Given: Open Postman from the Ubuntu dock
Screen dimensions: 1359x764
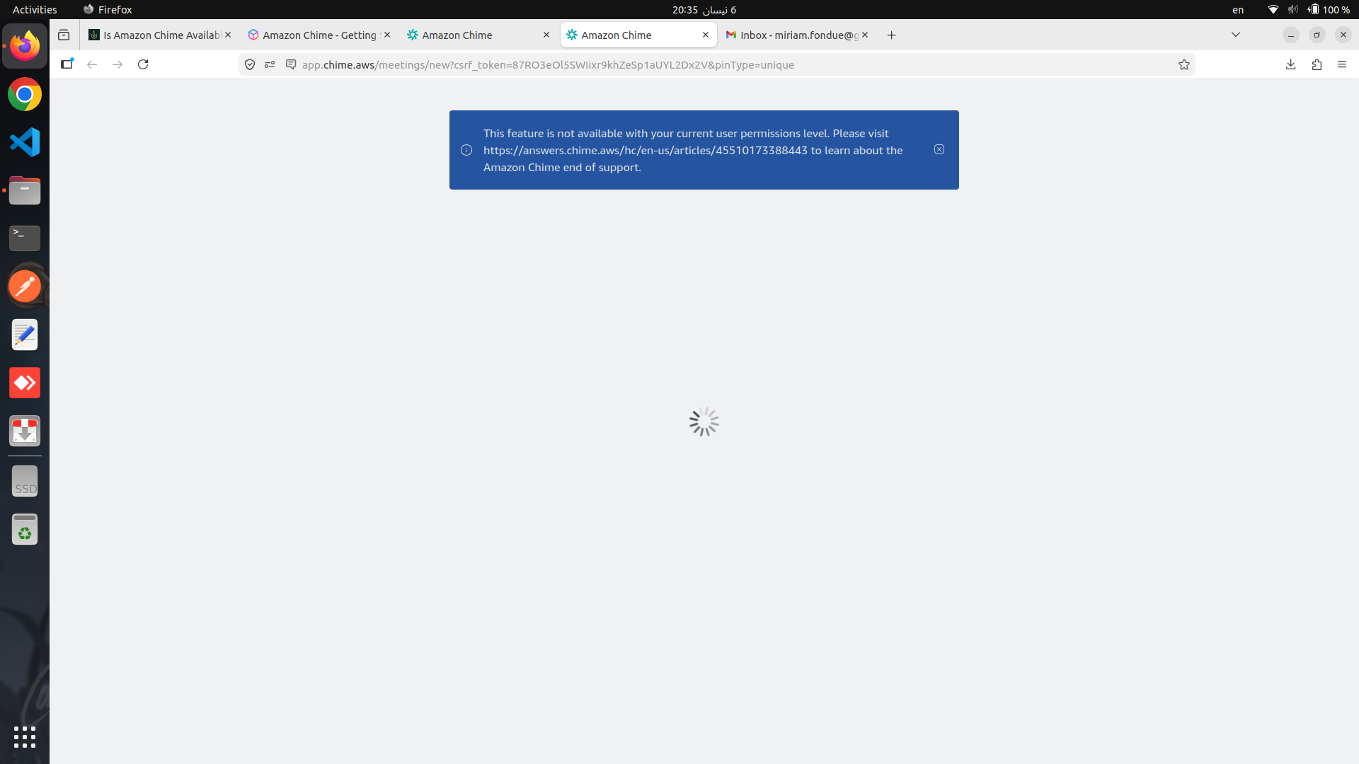Looking at the screenshot, I should [x=25, y=286].
